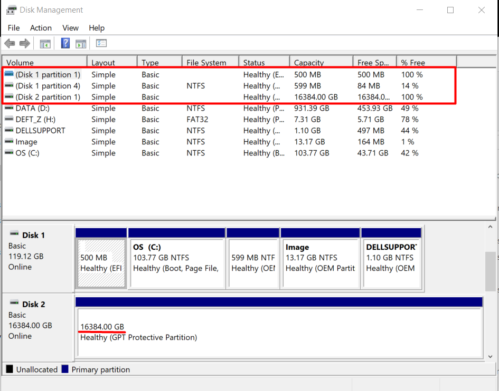Sort by the Status column header
The image size is (499, 391).
click(x=265, y=62)
